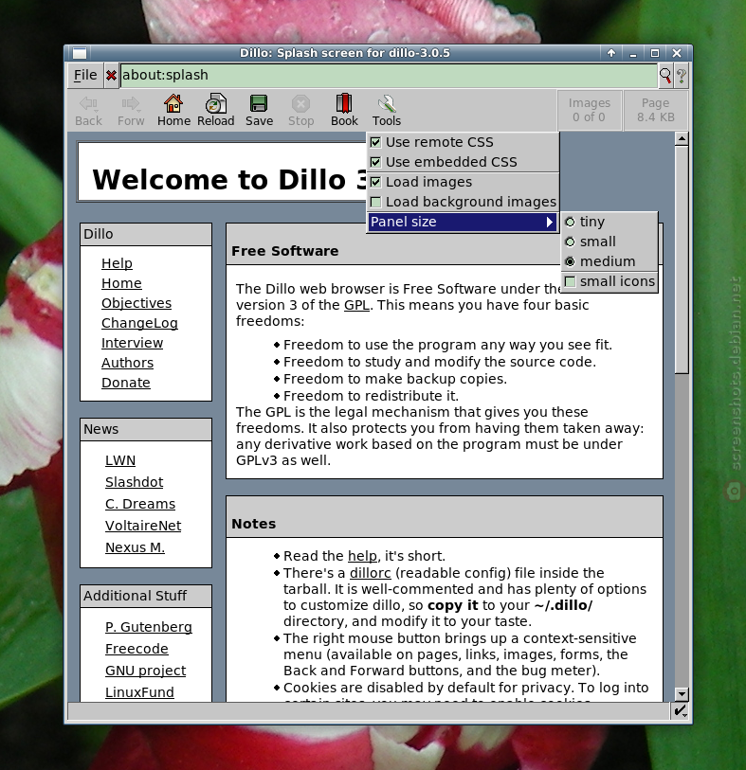Click the about:splash URL field

coord(389,75)
